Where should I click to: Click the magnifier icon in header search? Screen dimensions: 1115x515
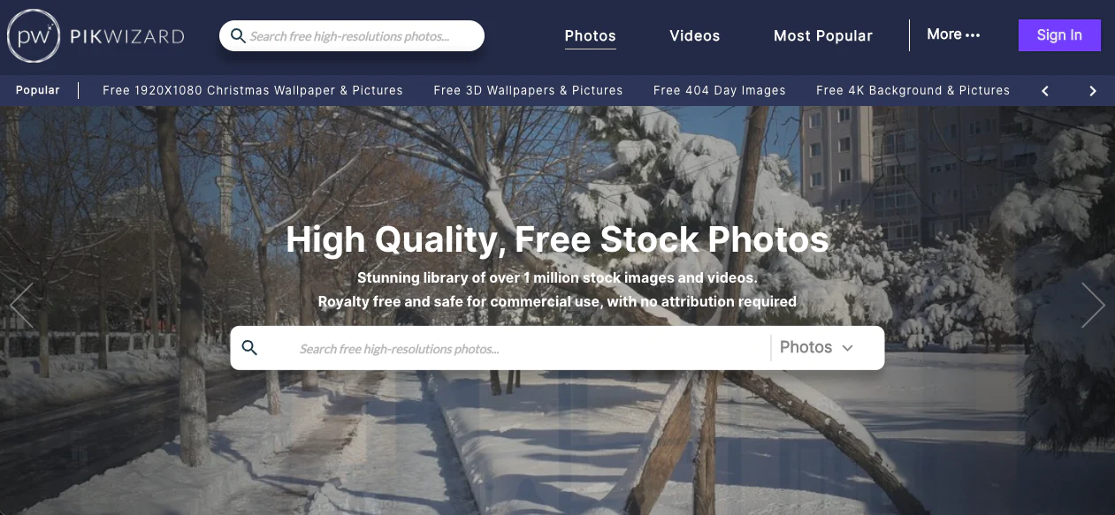pyautogui.click(x=238, y=36)
